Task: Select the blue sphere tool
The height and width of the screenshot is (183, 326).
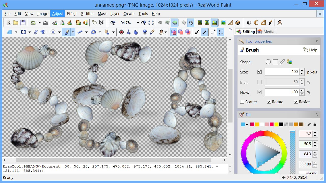Action: click(145, 32)
